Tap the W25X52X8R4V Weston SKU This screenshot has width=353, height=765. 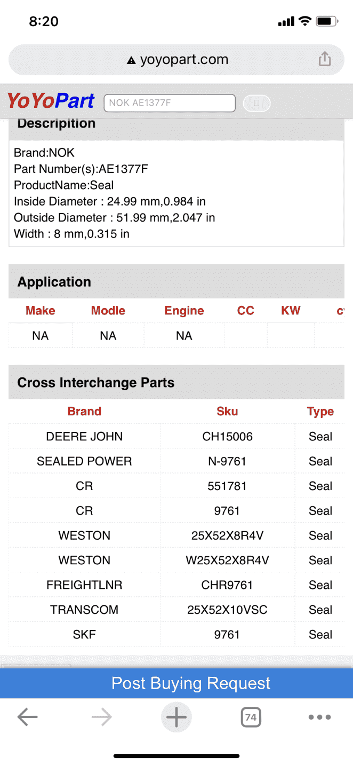tap(227, 561)
